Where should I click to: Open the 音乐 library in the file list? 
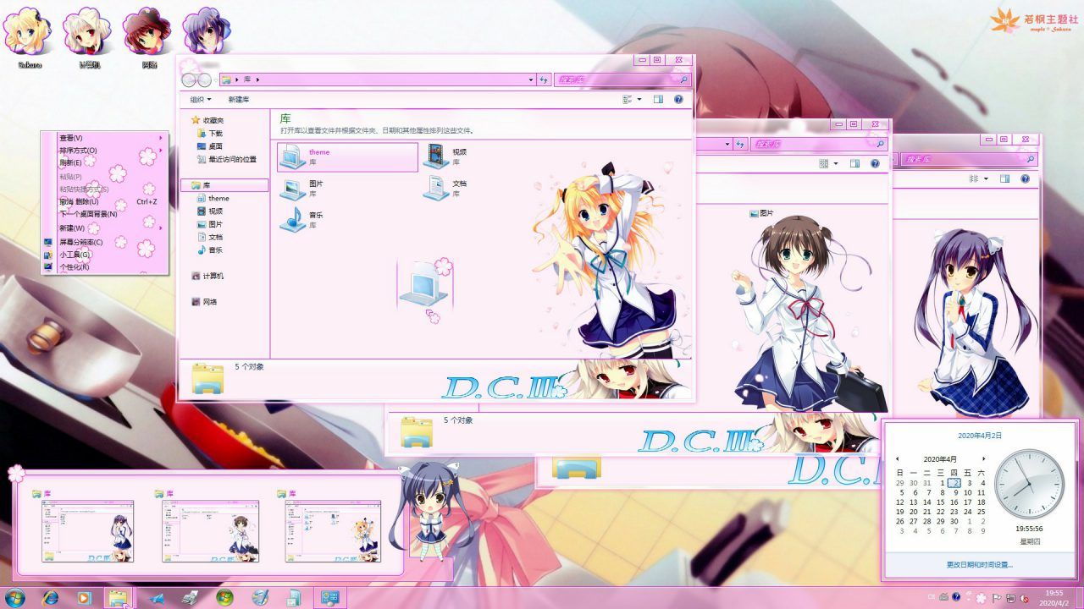(303, 219)
